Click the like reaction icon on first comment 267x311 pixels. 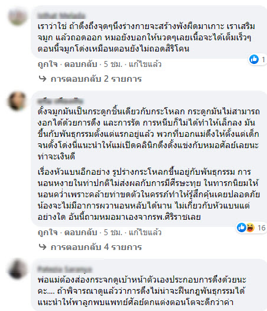point(254,59)
